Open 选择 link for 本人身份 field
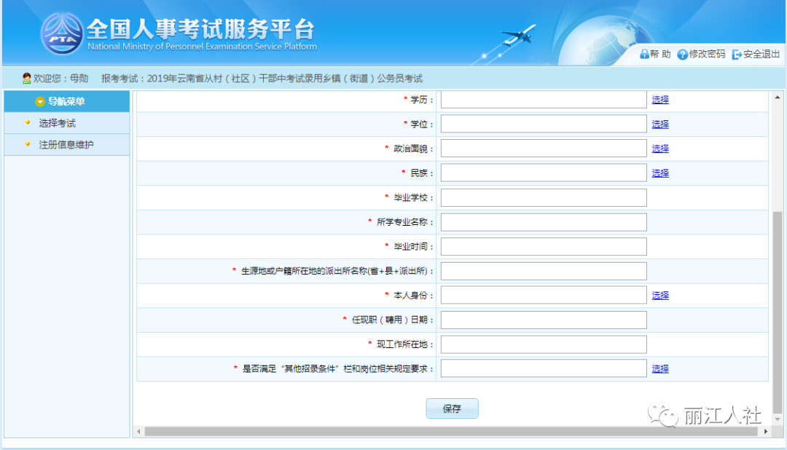Viewport: 787px width, 450px height. coord(660,296)
